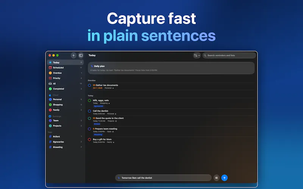
Task: Click the #meeting tag under Prepare team meeting
Action: [x=98, y=135]
